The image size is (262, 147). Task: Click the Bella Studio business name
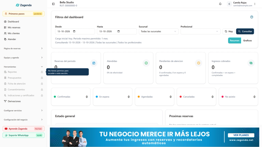click(x=67, y=2)
